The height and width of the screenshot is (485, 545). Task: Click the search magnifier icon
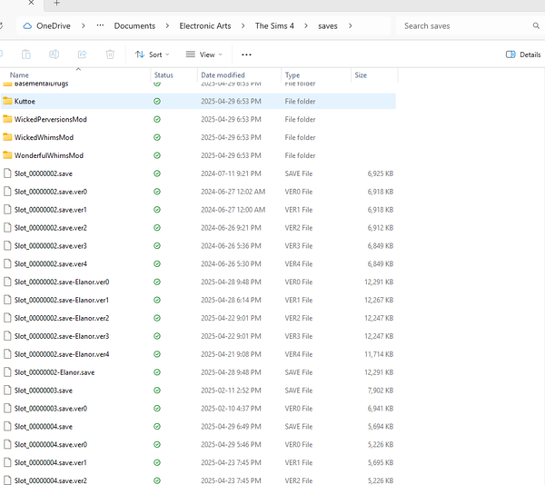click(536, 25)
